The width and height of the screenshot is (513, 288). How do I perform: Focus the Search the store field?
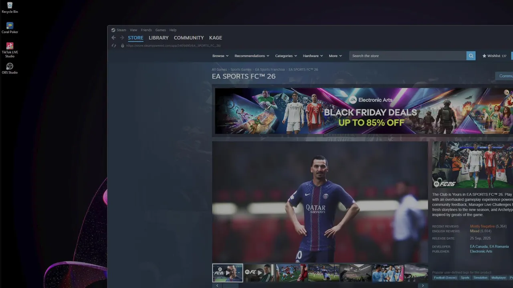(408, 56)
